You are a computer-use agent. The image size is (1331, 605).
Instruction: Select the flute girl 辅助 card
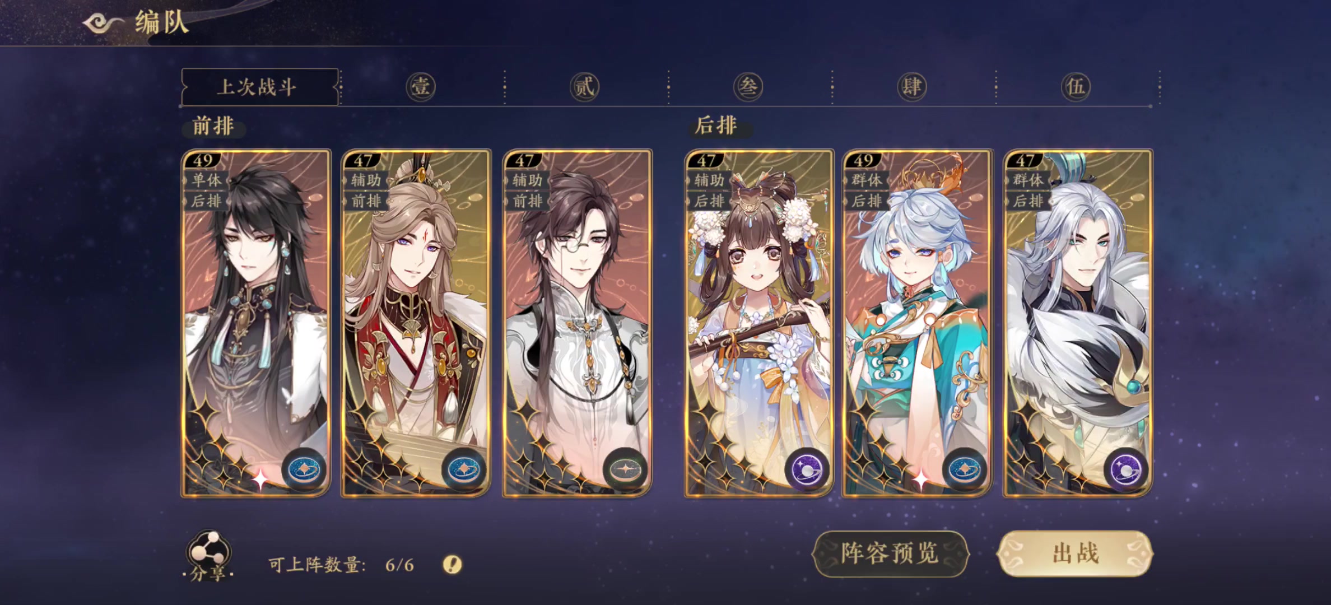tap(759, 323)
